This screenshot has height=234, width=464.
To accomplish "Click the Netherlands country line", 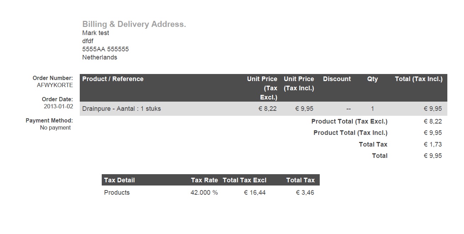I will (100, 57).
